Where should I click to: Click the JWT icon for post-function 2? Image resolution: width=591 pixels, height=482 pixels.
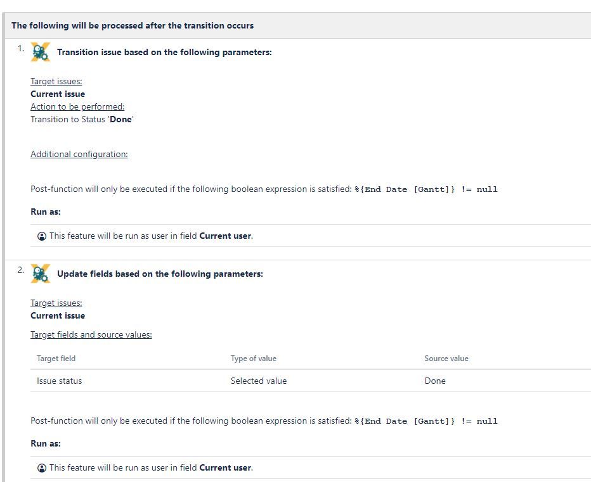41,274
